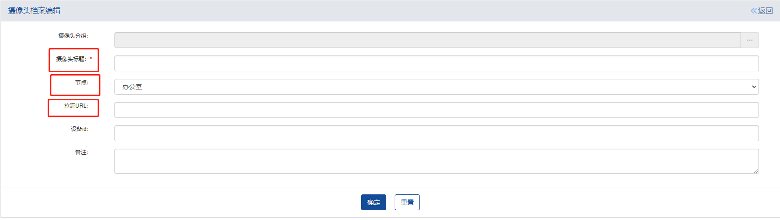This screenshot has height=220, width=780.
Task: Click the 摄像头标题 field label
Action: tap(71, 59)
